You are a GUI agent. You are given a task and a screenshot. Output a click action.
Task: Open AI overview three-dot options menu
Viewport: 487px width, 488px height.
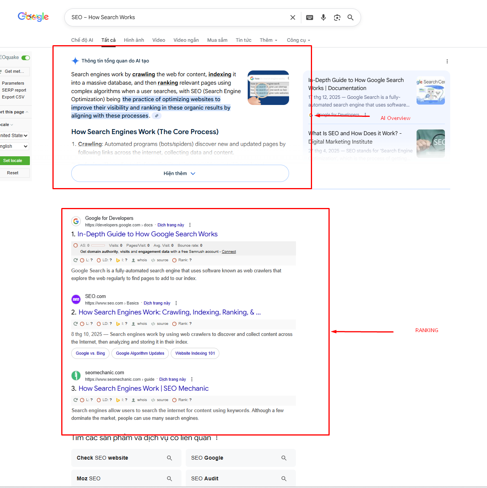447,61
